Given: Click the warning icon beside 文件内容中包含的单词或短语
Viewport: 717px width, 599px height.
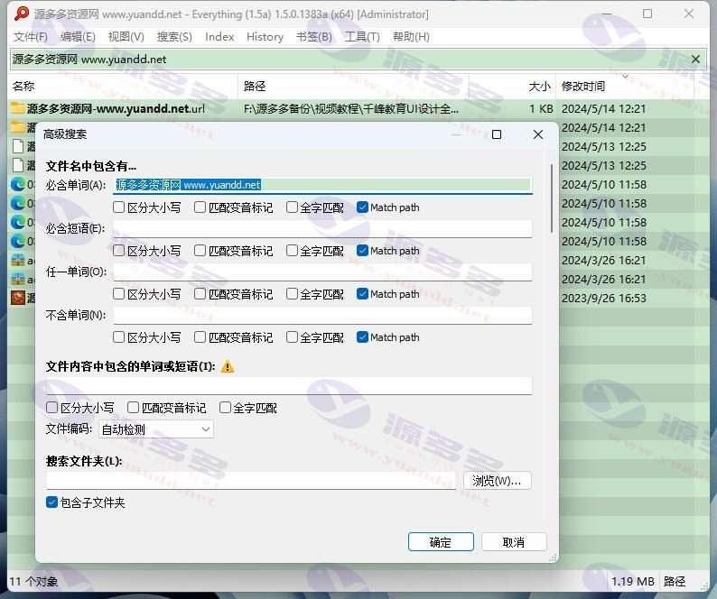Looking at the screenshot, I should pyautogui.click(x=228, y=366).
